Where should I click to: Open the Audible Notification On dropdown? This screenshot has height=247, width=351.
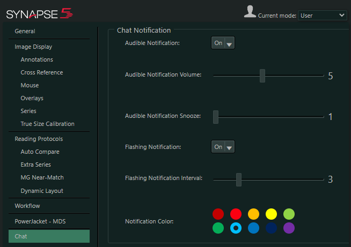(223, 43)
